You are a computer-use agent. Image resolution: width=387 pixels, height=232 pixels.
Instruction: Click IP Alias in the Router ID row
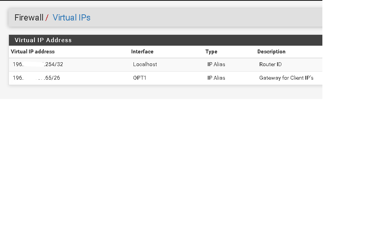216,64
